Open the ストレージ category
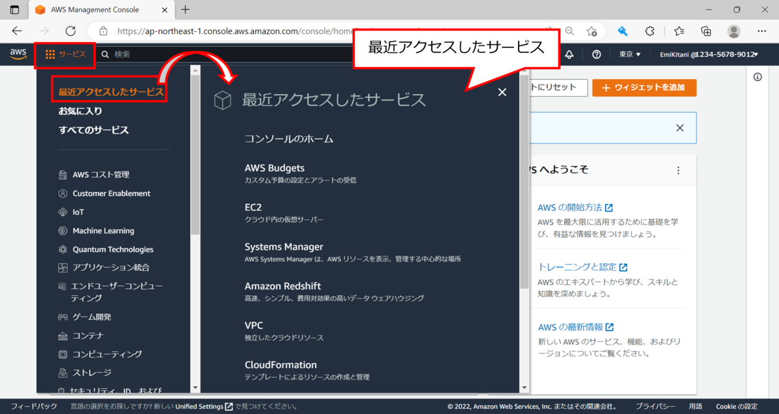The width and height of the screenshot is (779, 414). (92, 372)
